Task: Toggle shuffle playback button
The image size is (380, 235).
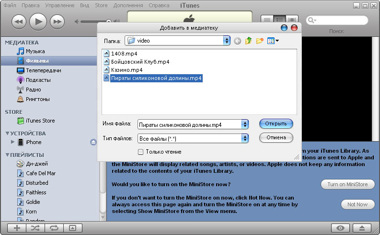Action: coord(35,228)
